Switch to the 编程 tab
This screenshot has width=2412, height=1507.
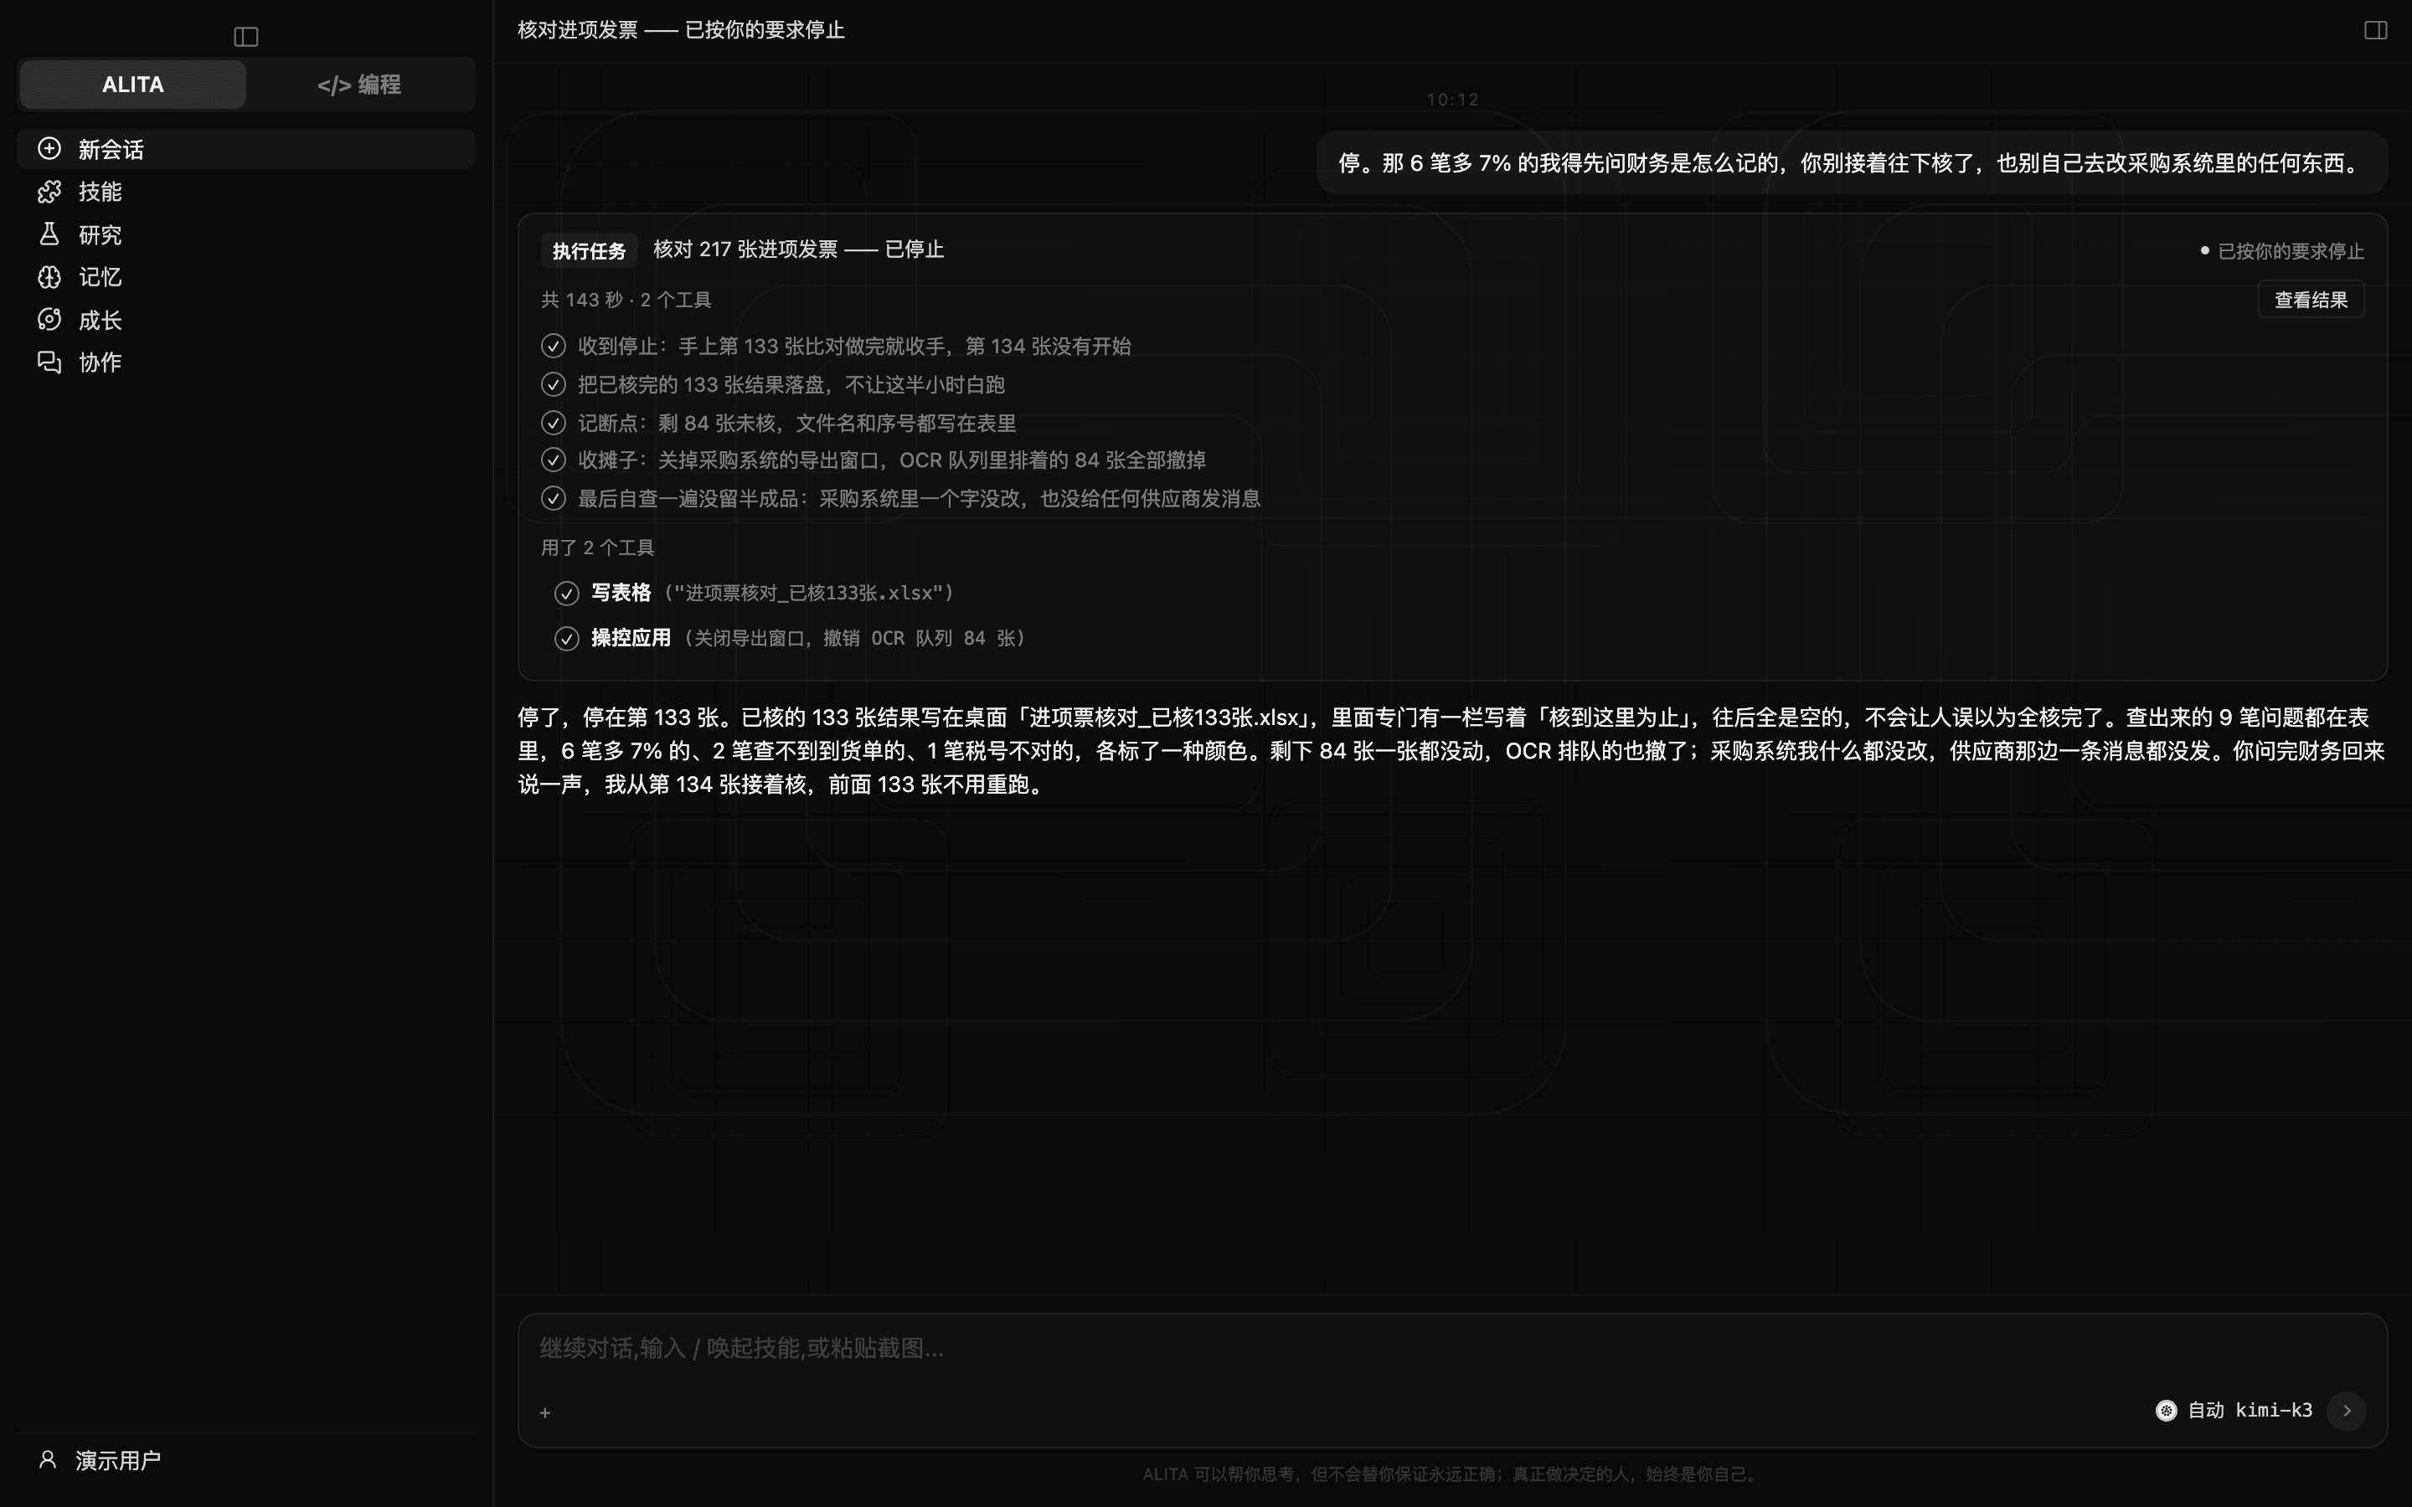(358, 85)
